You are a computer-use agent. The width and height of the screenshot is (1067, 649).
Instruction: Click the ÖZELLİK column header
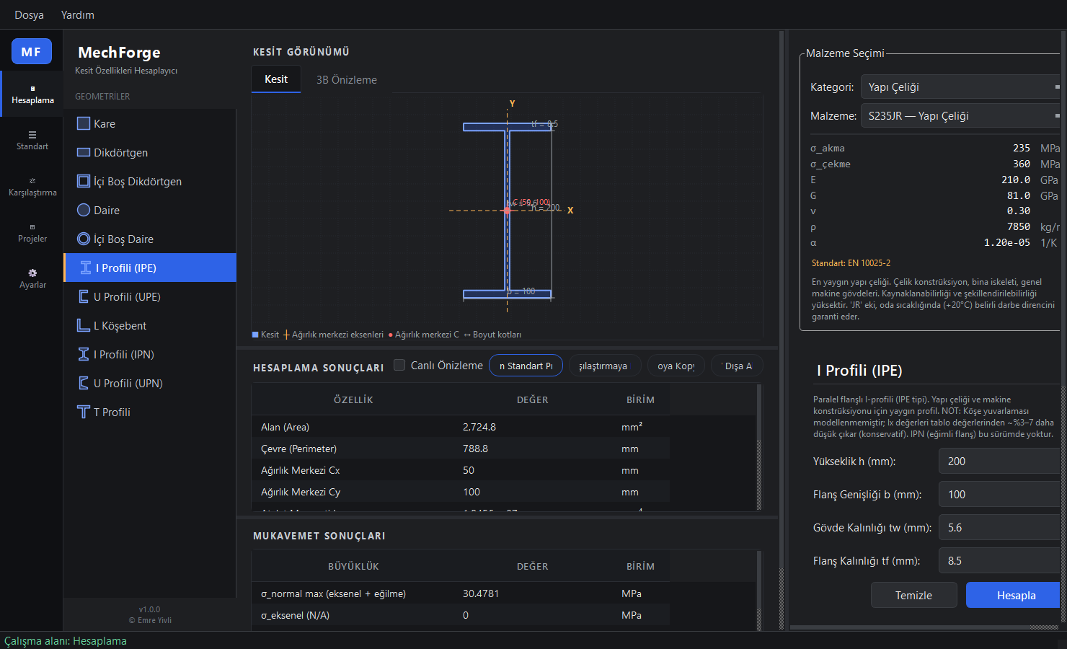coord(353,399)
